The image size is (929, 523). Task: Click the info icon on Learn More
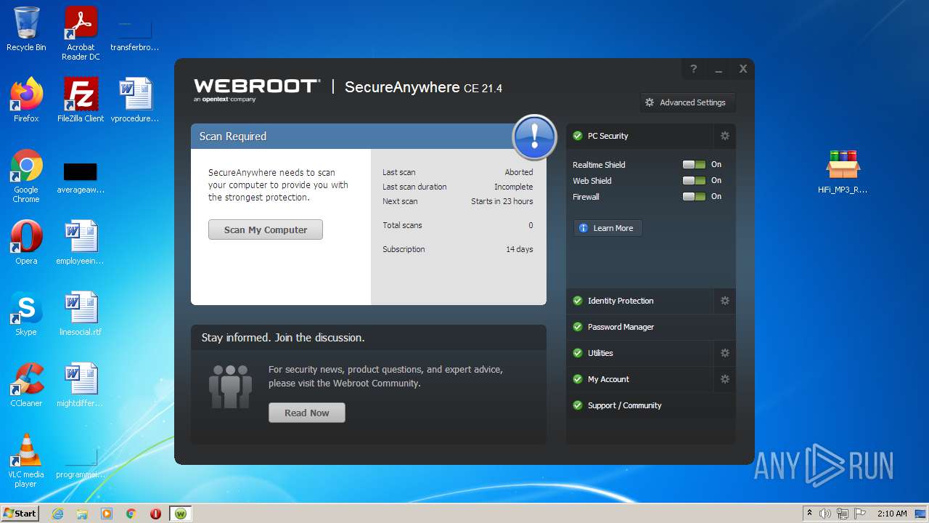(x=584, y=228)
